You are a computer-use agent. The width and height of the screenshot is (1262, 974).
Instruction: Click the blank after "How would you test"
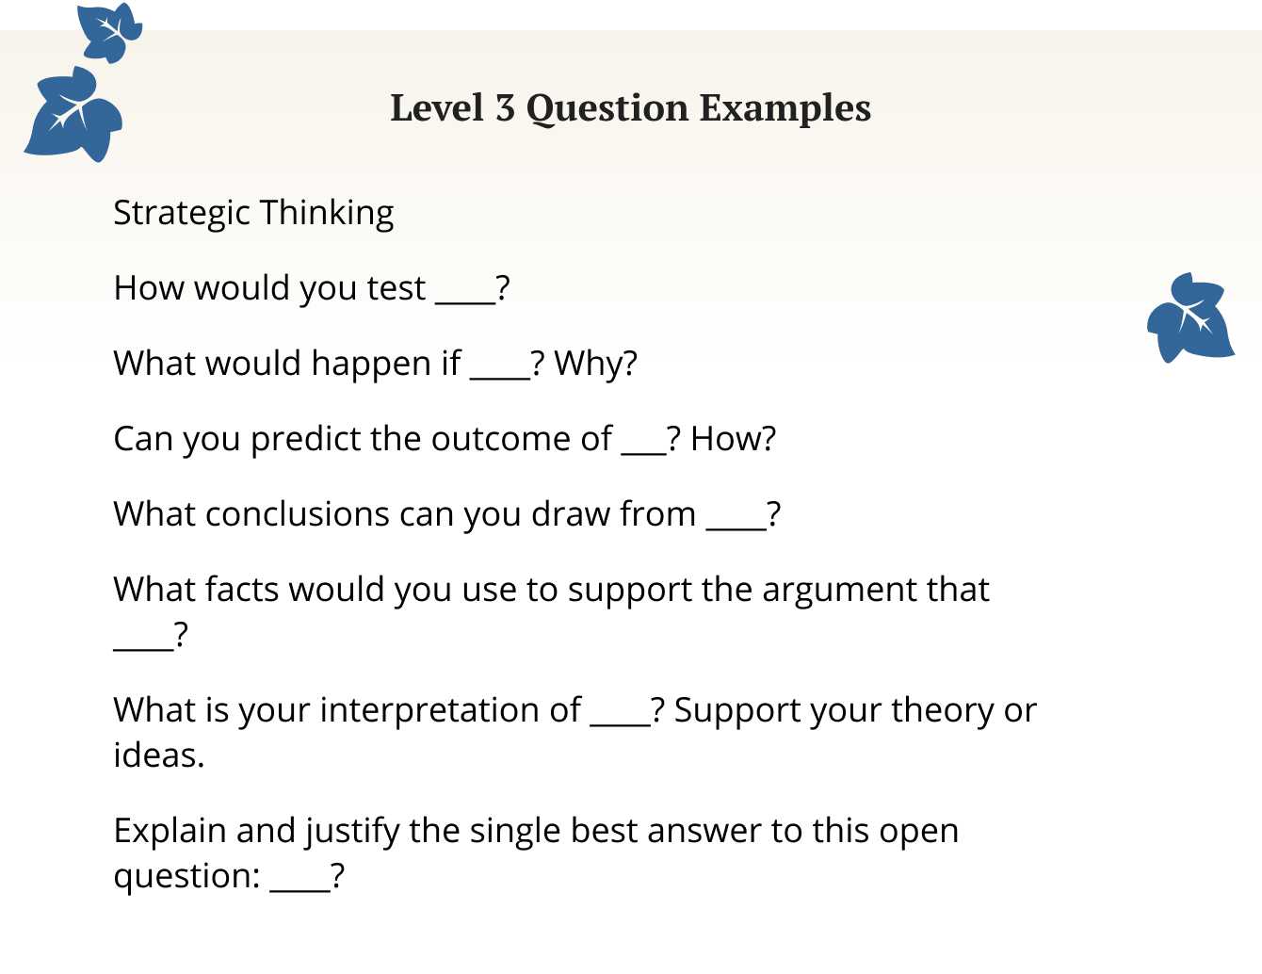(x=464, y=298)
